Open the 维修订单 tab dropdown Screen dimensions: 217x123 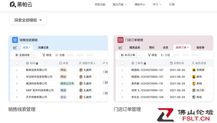182,47
